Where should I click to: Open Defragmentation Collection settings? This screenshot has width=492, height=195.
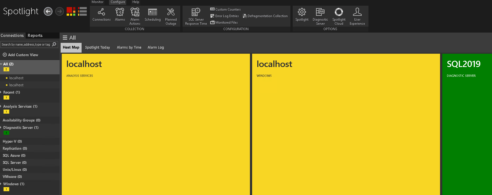pyautogui.click(x=265, y=16)
